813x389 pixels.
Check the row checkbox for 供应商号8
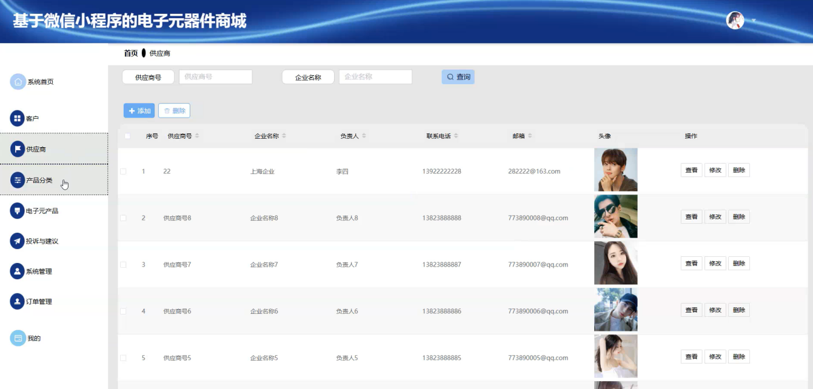coord(123,218)
